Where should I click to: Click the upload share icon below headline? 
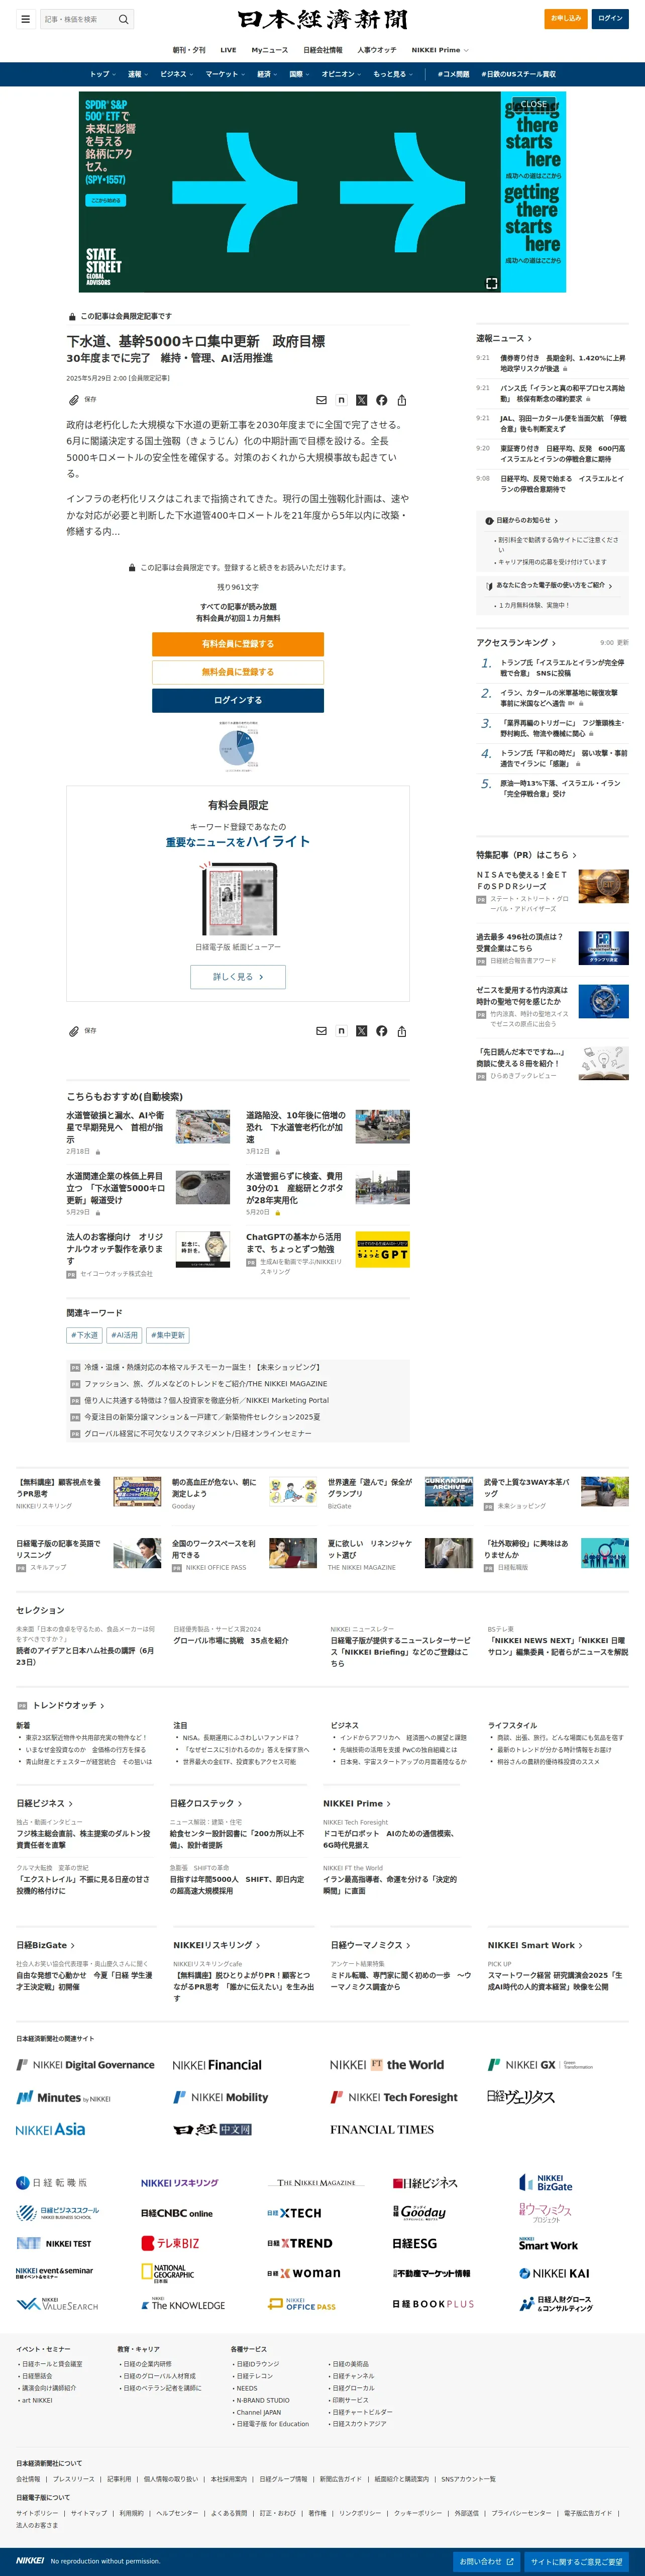(402, 400)
